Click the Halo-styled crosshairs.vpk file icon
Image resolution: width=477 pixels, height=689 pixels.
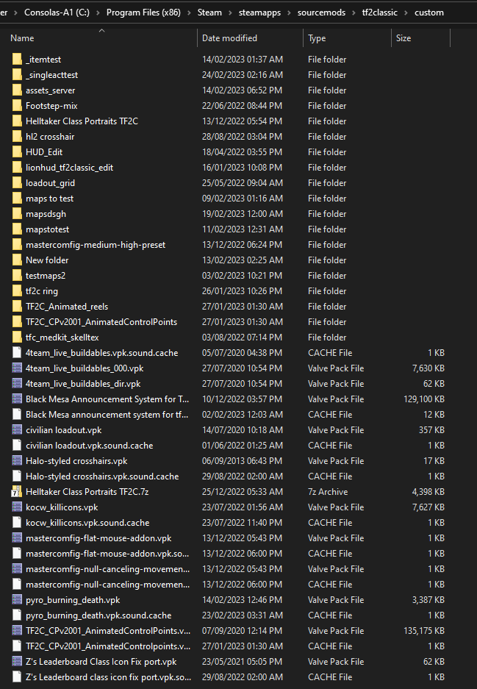(17, 460)
